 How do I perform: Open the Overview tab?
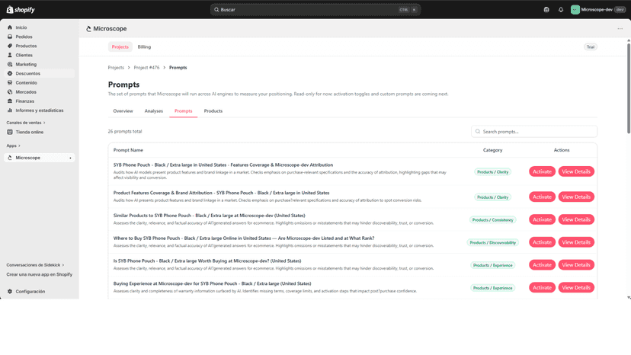click(x=123, y=111)
